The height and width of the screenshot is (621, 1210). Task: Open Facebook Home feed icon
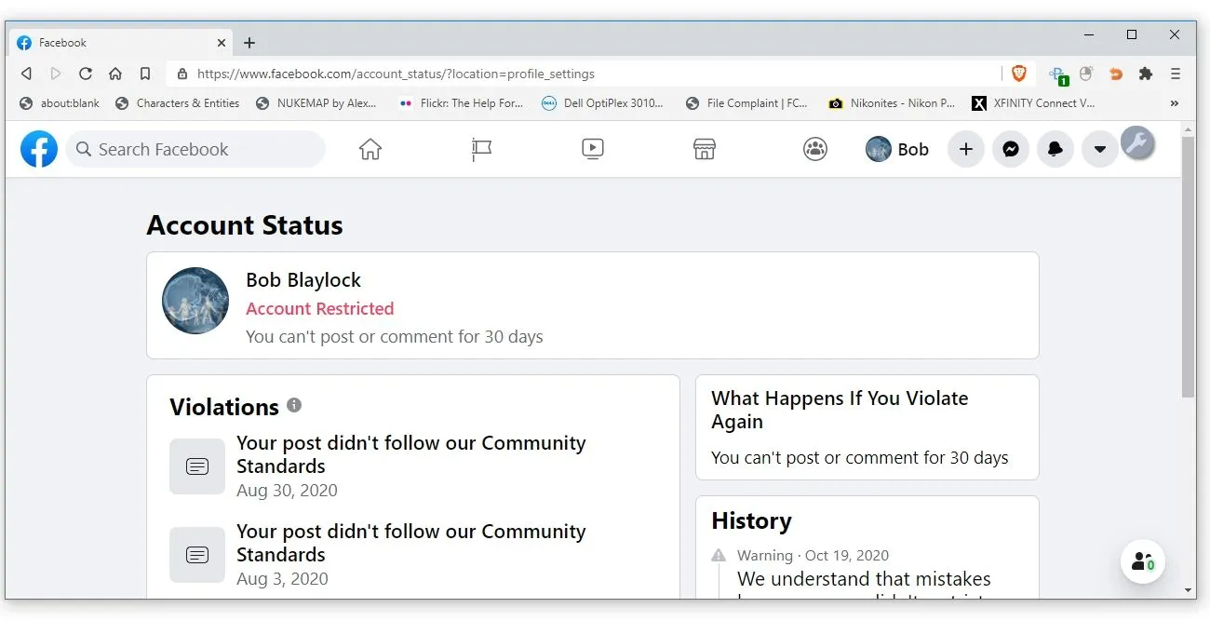point(370,149)
